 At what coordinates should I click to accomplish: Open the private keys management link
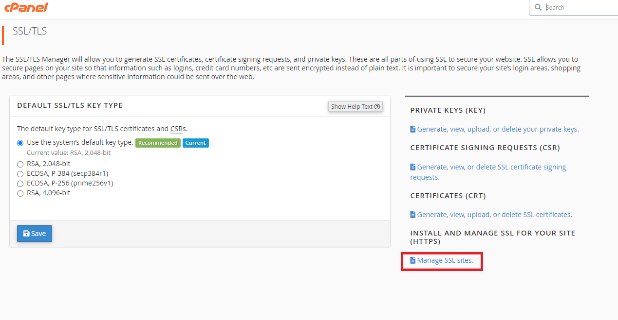coord(498,129)
